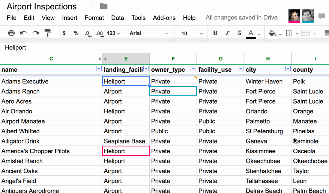Select column G header
The height and width of the screenshot is (193, 329).
pyautogui.click(x=221, y=59)
